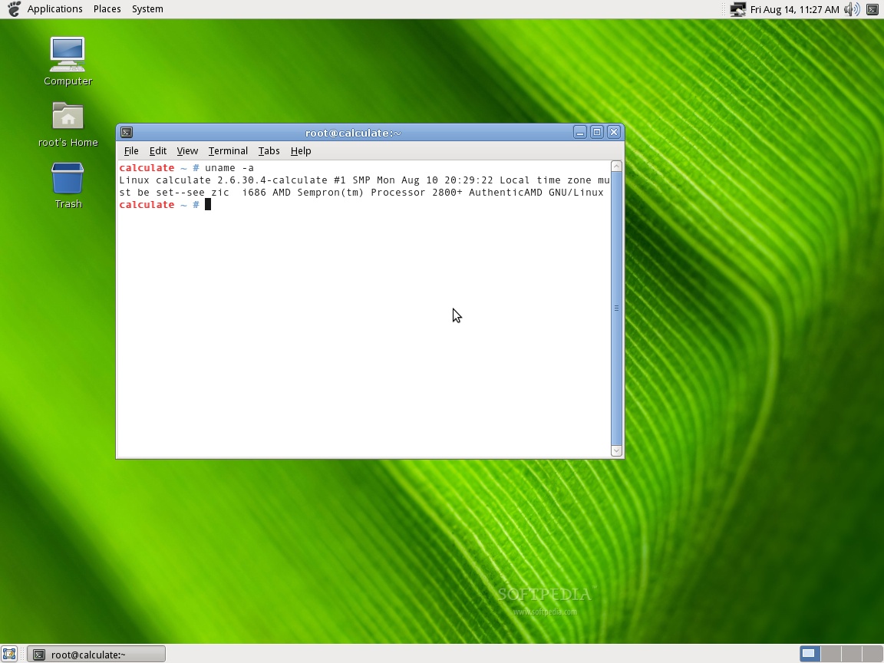The width and height of the screenshot is (884, 663).
Task: Click the Show Desktop taskbar icon
Action: [x=9, y=653]
